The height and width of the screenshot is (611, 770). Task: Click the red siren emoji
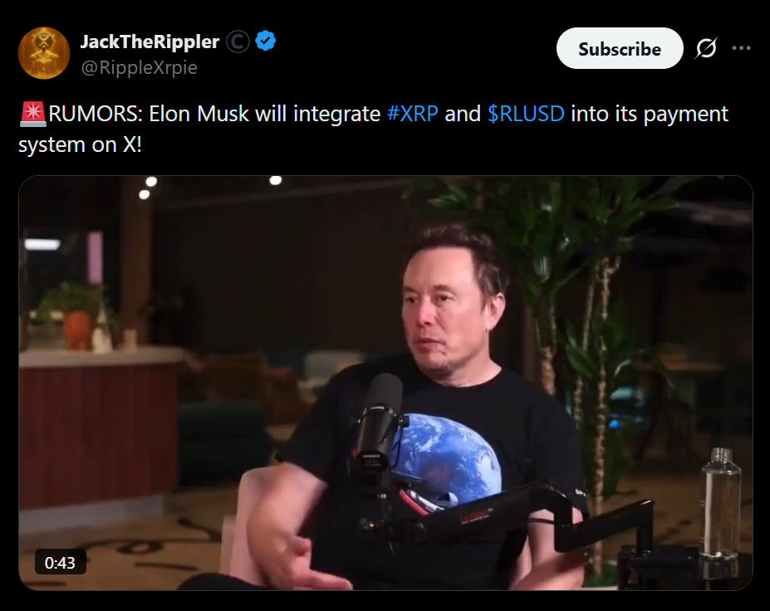click(x=33, y=114)
